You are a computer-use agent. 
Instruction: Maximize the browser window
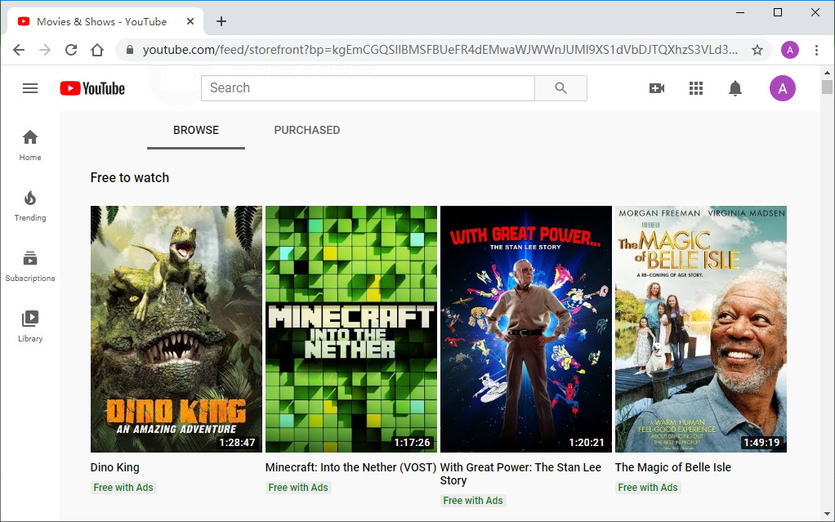pos(778,12)
